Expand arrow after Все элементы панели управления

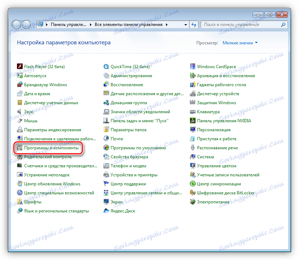[x=167, y=25]
